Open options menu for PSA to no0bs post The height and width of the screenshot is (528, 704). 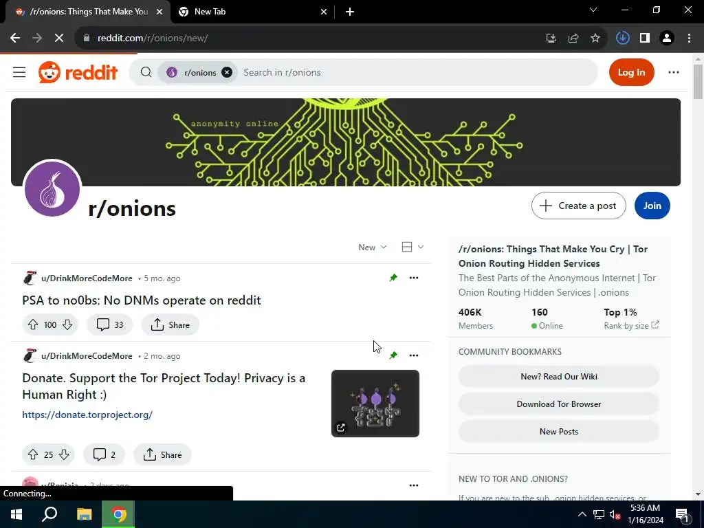(413, 278)
